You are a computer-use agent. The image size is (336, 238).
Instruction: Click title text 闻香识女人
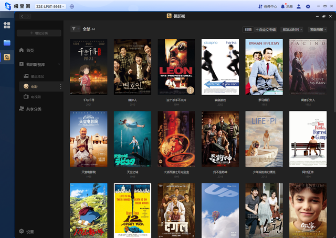click(308, 100)
